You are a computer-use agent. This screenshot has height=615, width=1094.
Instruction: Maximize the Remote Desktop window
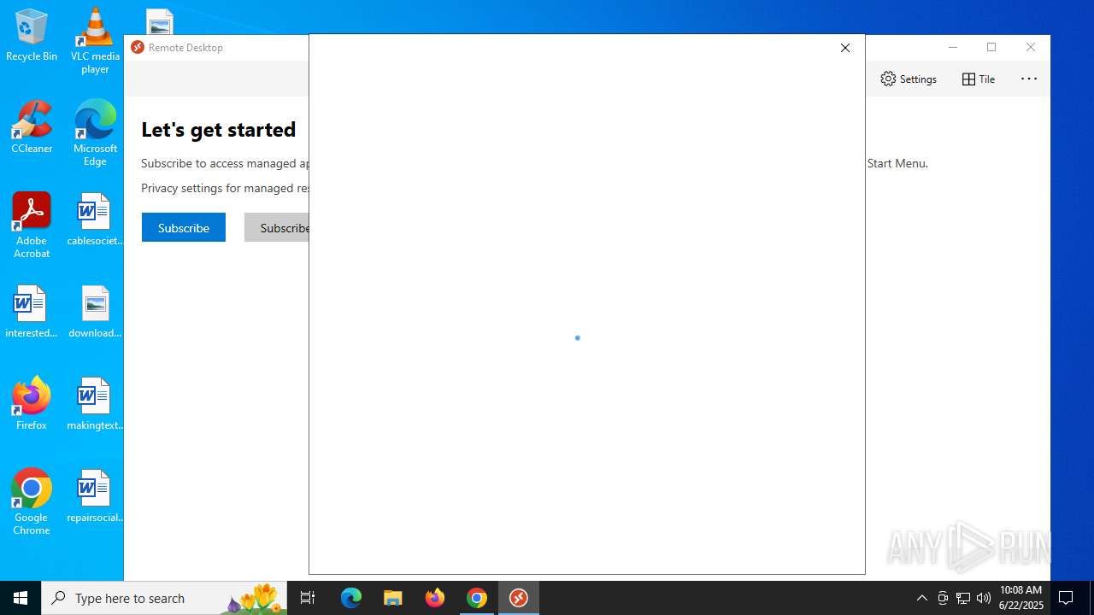[991, 47]
